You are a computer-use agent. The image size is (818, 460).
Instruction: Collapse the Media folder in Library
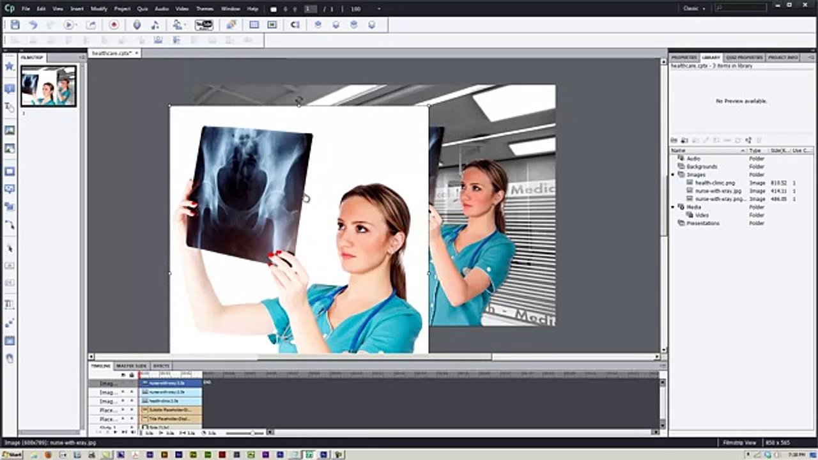673,207
